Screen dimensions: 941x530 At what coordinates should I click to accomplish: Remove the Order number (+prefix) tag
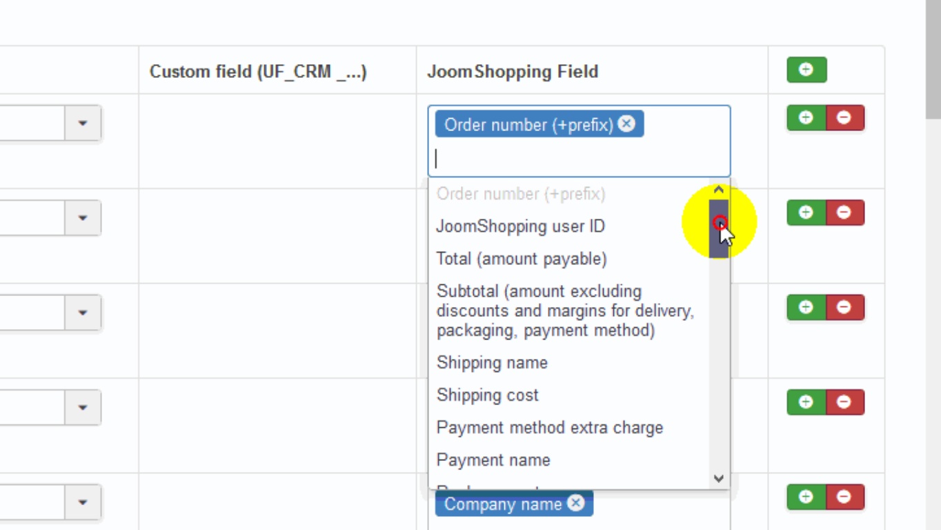tap(626, 124)
